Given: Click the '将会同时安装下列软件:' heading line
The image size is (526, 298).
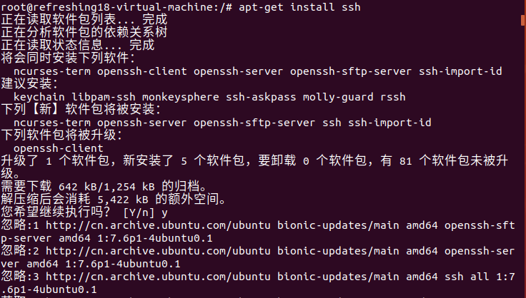Looking at the screenshot, I should pos(68,58).
